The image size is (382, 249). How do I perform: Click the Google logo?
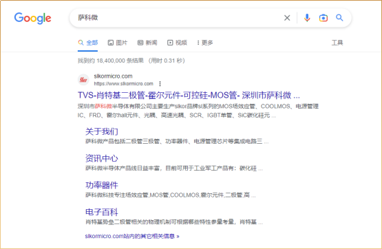(x=32, y=19)
